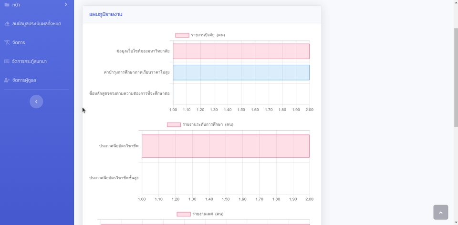Image resolution: width=458 pixels, height=225 pixels.
Task: Toggle รายงานปัจจัย (คน) legend swatch
Action: 182,35
